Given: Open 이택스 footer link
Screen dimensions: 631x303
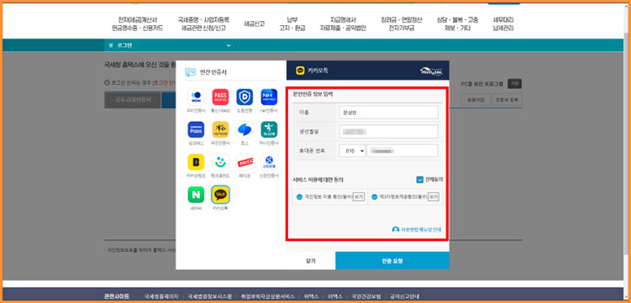Looking at the screenshot, I should (x=334, y=296).
